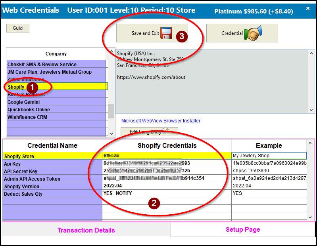Click the Api Key credential name
Viewport: 317px width, 246px height.
52,164
